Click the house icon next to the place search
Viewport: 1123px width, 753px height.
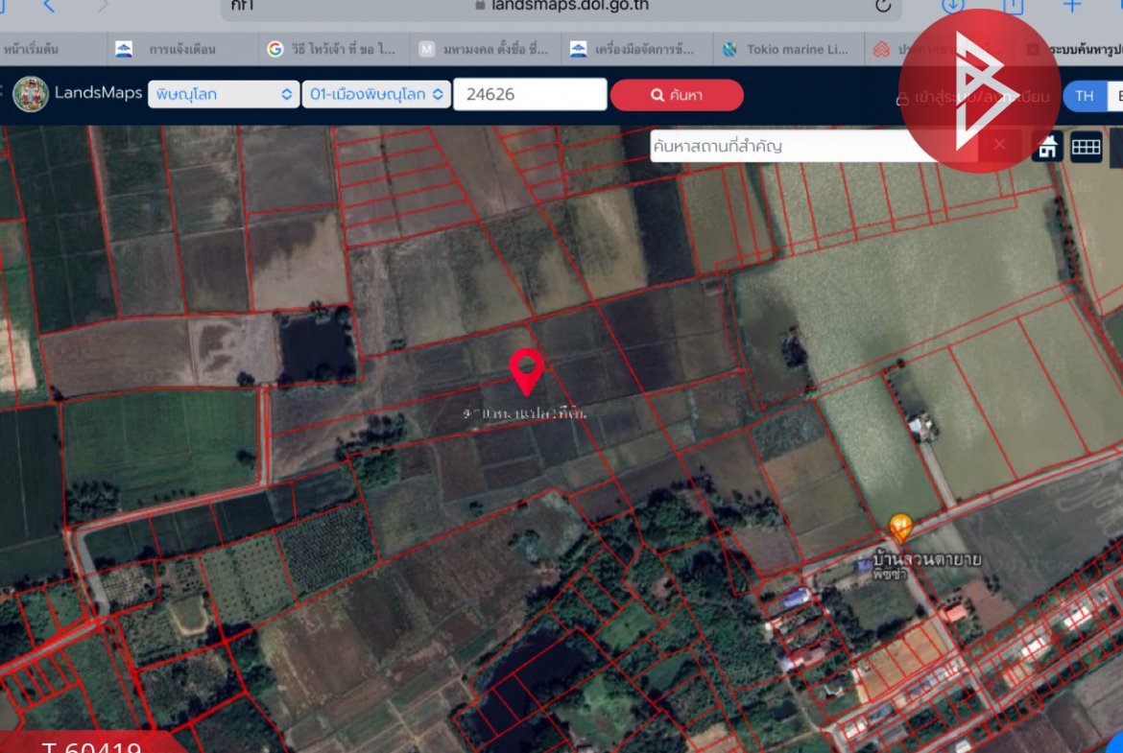1047,147
